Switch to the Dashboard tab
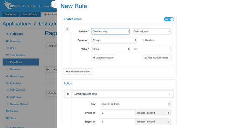The width and height of the screenshot is (228, 128). pos(11,14)
